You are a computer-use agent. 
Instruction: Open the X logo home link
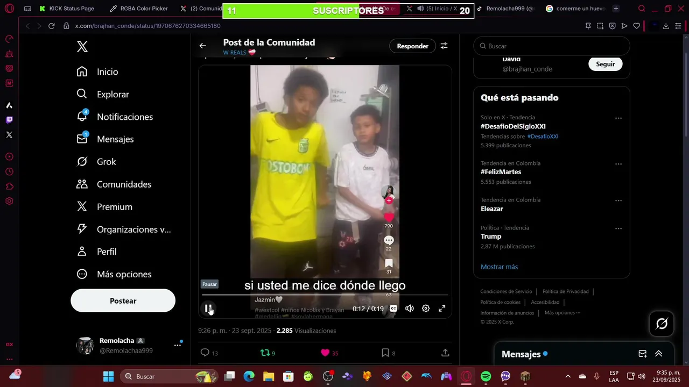click(x=82, y=47)
